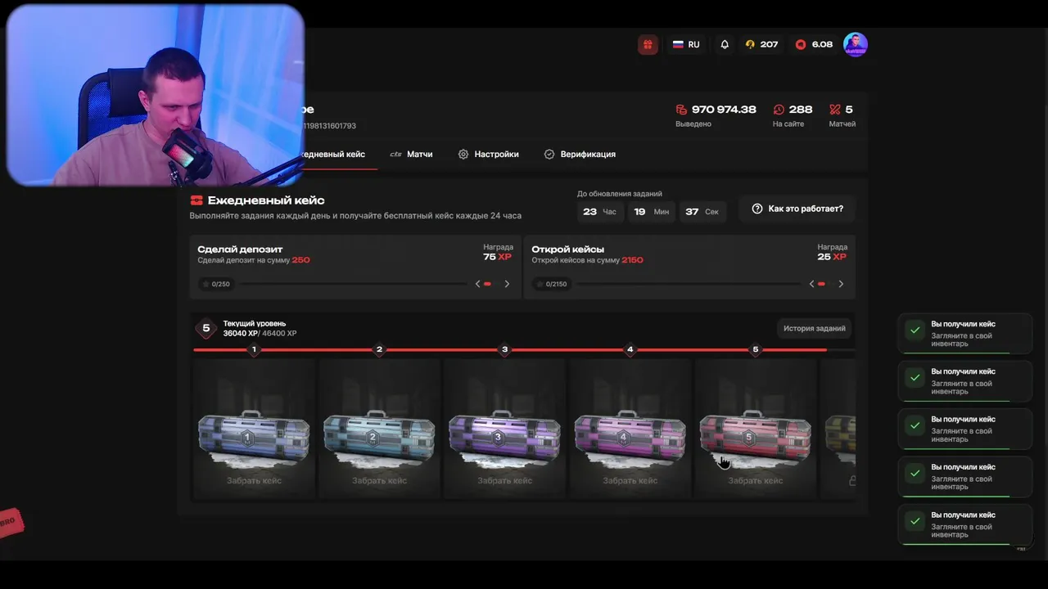Click the verification checkmark icon
Image resolution: width=1048 pixels, height=589 pixels.
[x=549, y=154]
